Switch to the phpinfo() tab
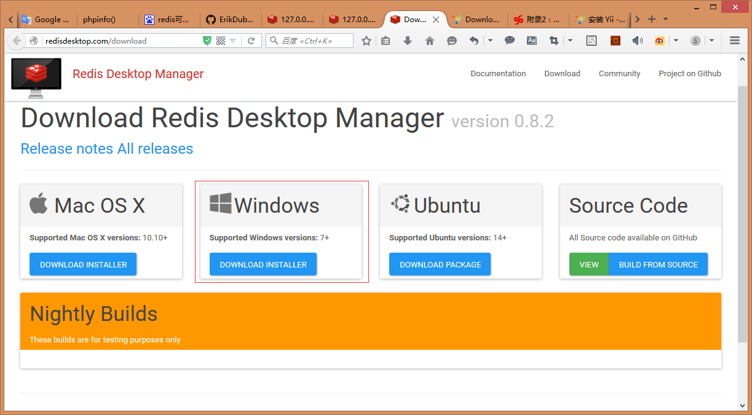Viewport: 752px width, 415px height. [x=108, y=19]
